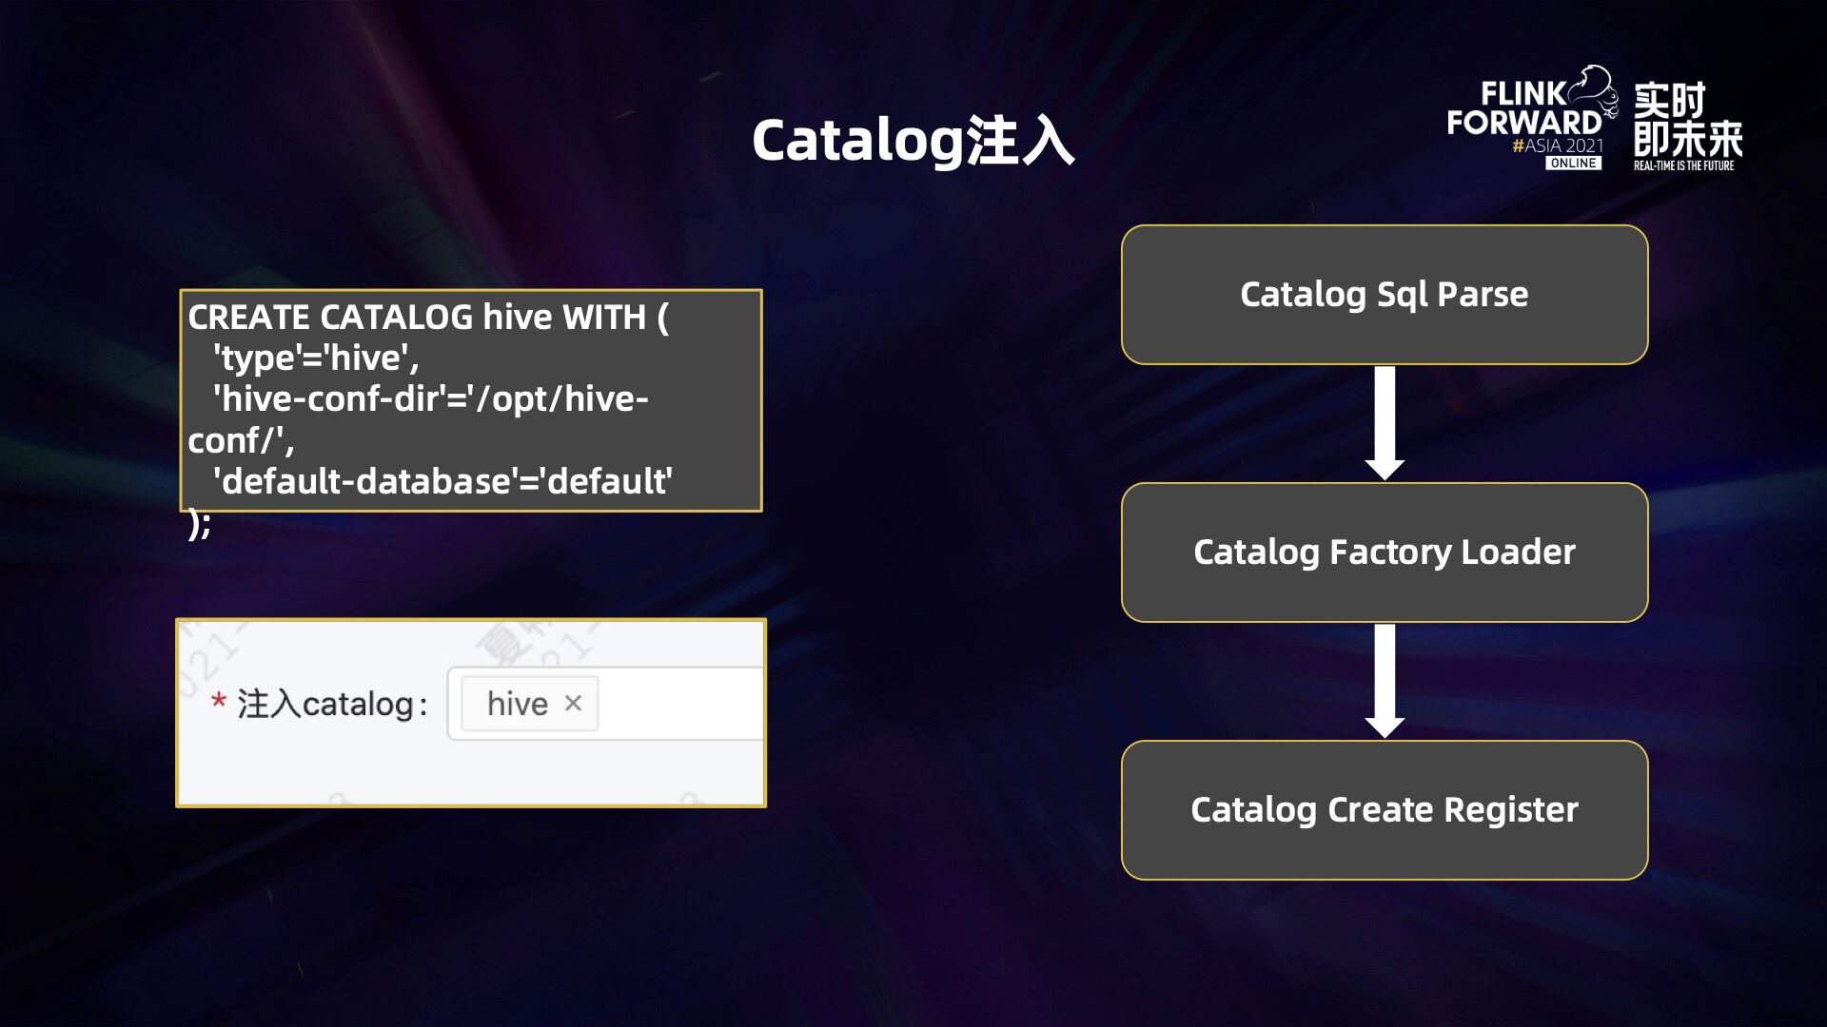Click the arrow above Catalog Create Register
Image resolution: width=1827 pixels, height=1027 pixels.
(x=1385, y=681)
